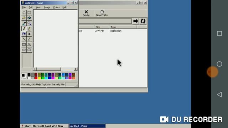Select the Rounded Rectangle tool

pyautogui.click(x=29, y=50)
